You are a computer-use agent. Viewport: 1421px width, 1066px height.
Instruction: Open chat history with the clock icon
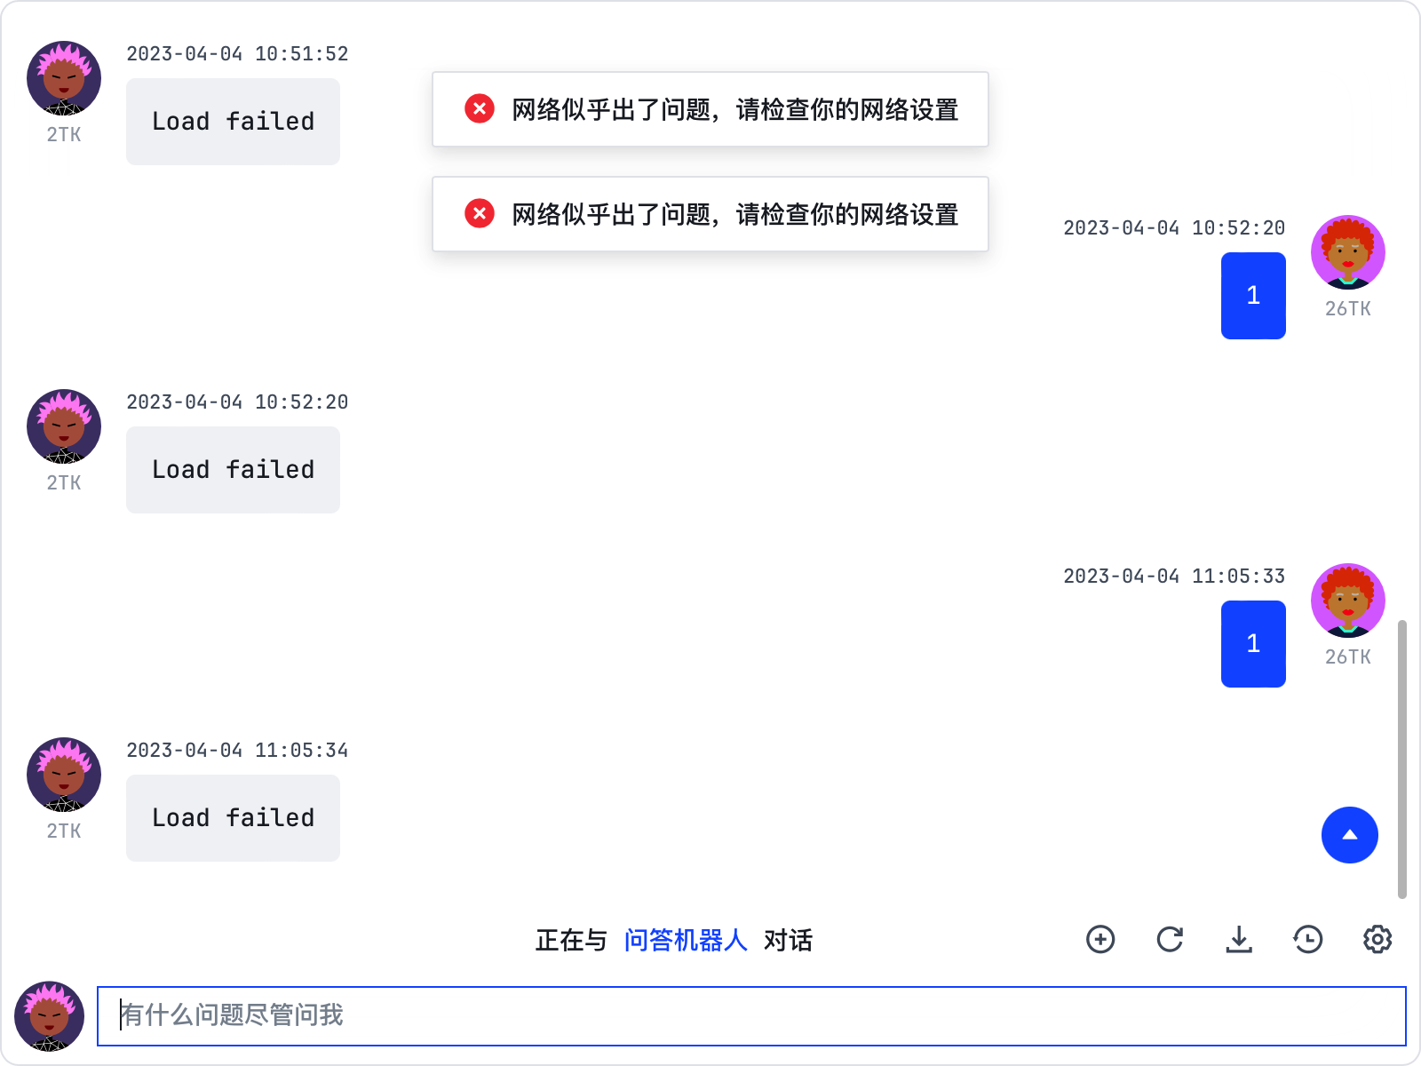coord(1306,940)
